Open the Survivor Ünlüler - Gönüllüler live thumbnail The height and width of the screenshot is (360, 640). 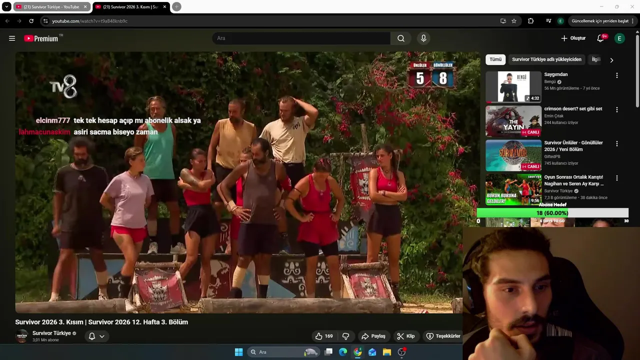click(x=513, y=155)
